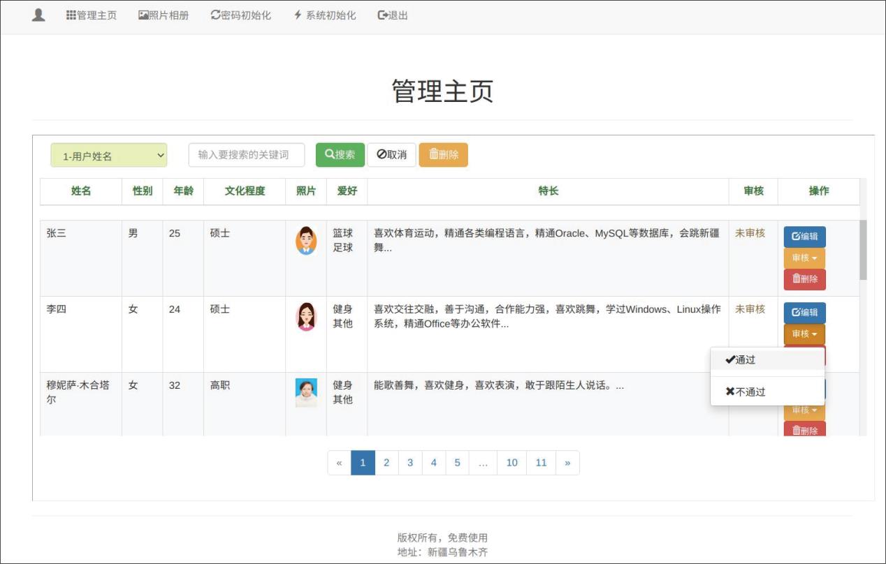Viewport: 886px width, 564px height.
Task: Click the 取消 cancel button
Action: tap(391, 155)
